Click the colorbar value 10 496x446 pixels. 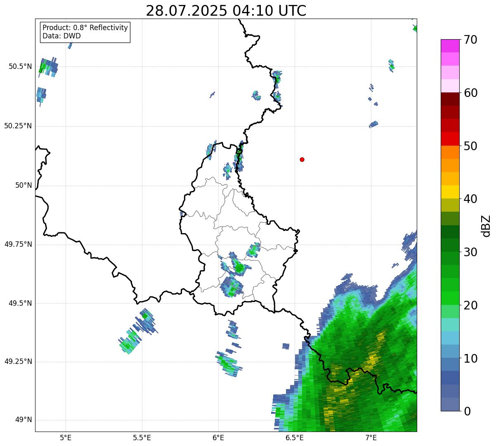coord(470,359)
